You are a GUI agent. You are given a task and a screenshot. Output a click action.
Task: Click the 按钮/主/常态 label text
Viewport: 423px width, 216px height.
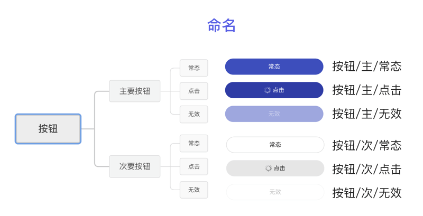[367, 66]
